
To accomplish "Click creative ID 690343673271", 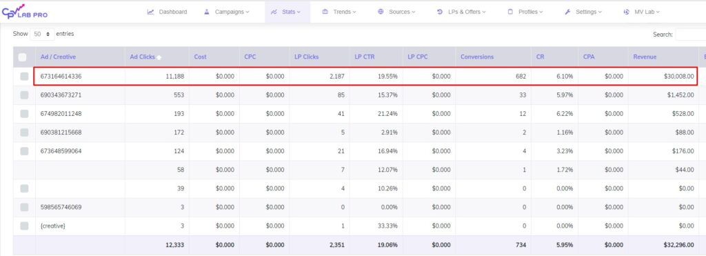I will click(x=61, y=95).
